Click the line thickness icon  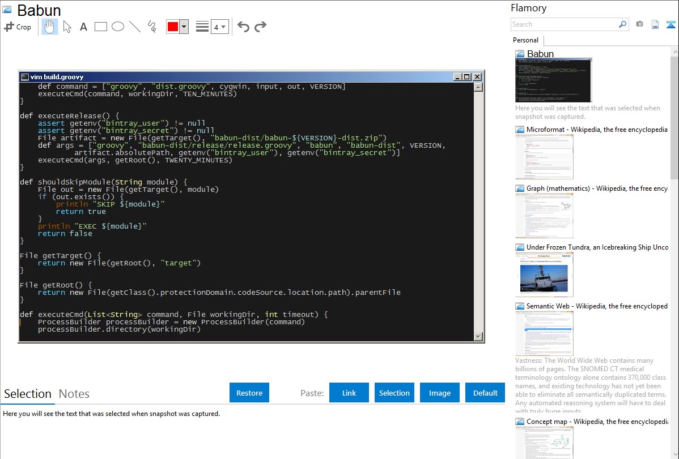coord(202,27)
